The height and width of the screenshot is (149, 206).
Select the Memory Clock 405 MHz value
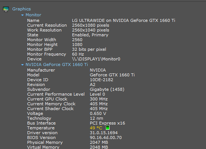click(x=99, y=104)
